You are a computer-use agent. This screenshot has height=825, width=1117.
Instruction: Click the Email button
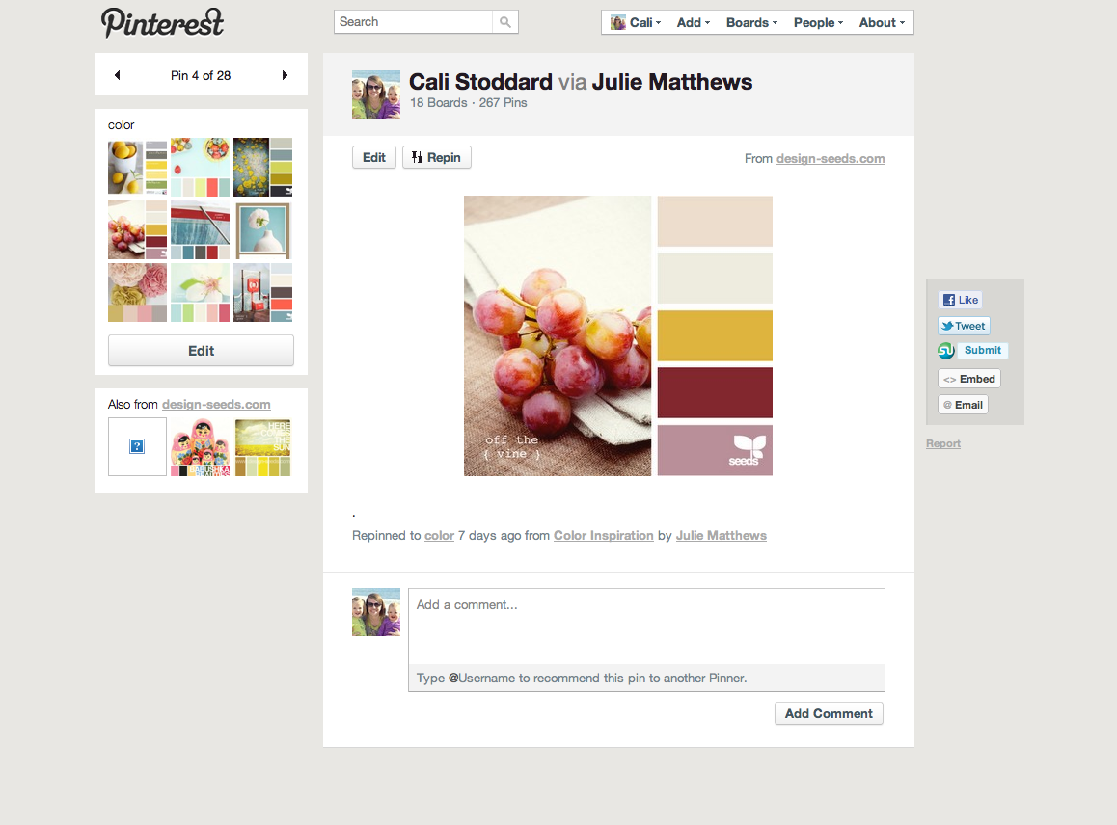pyautogui.click(x=963, y=405)
